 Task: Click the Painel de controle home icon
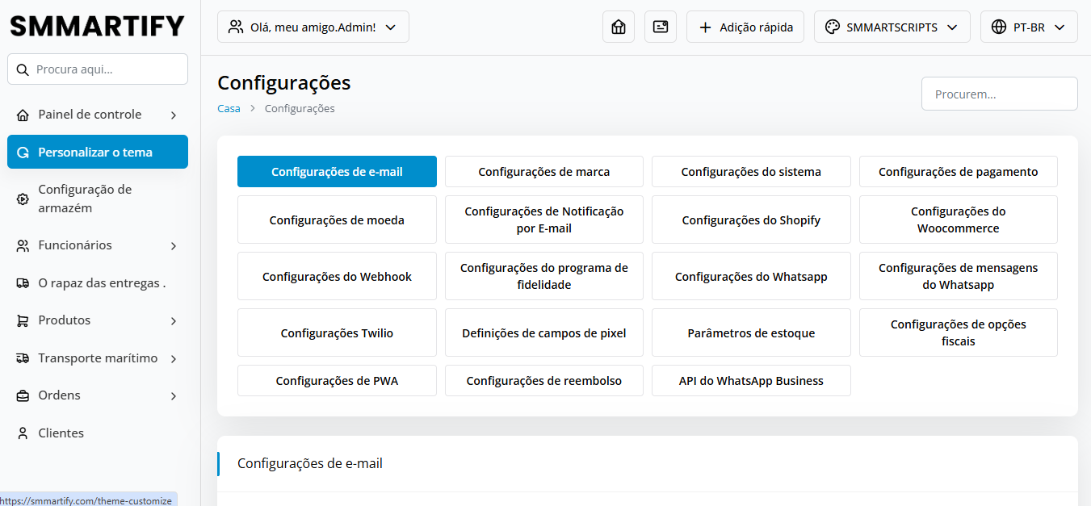(x=23, y=115)
